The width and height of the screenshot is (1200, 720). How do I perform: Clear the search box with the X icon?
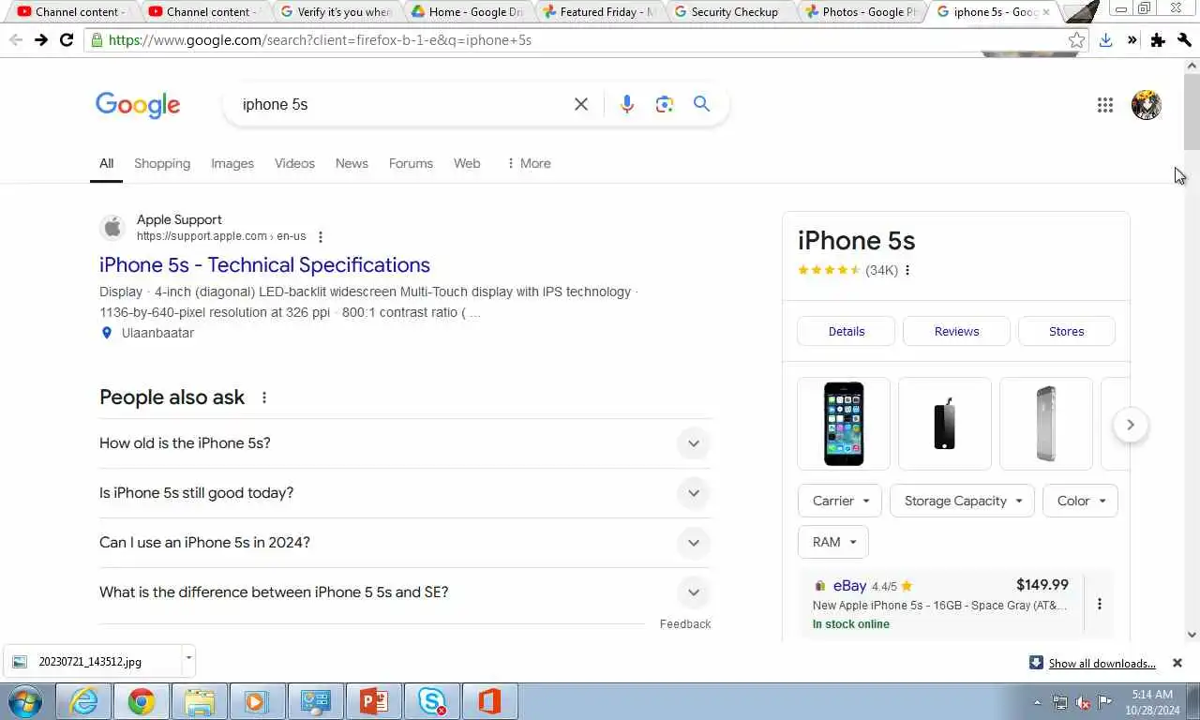tap(581, 104)
